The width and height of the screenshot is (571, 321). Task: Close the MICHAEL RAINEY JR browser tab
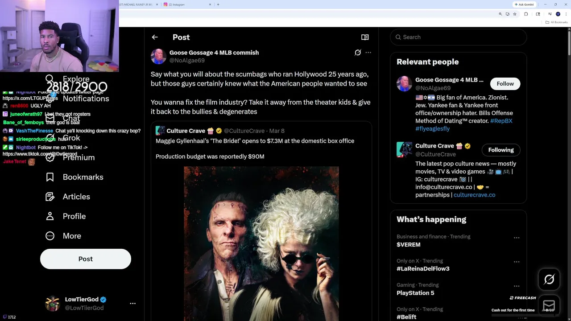coord(157,4)
